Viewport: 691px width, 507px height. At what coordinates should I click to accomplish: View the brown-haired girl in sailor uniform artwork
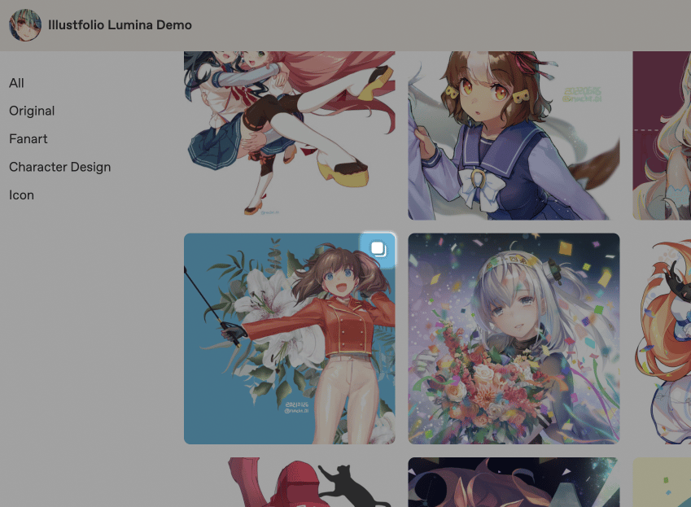click(x=514, y=135)
